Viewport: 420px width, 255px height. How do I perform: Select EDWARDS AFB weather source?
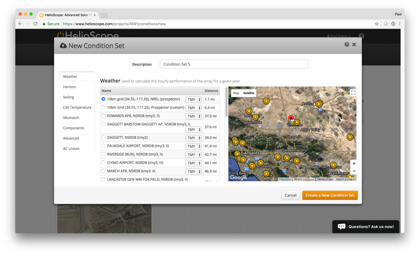click(x=103, y=116)
